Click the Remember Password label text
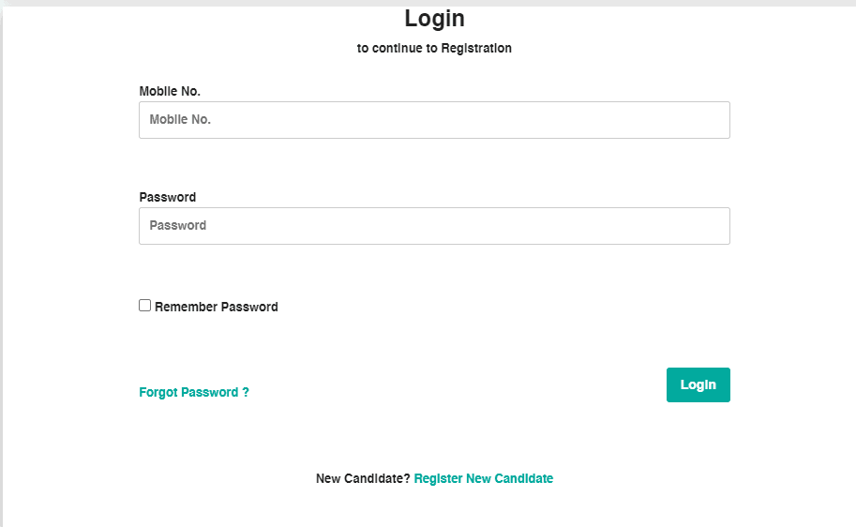Screen dimensions: 856x527 217,307
